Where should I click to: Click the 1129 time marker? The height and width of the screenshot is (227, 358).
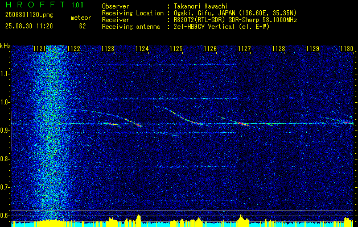pyautogui.click(x=312, y=48)
